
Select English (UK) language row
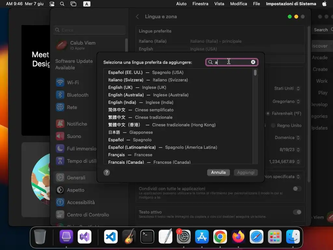point(178,87)
